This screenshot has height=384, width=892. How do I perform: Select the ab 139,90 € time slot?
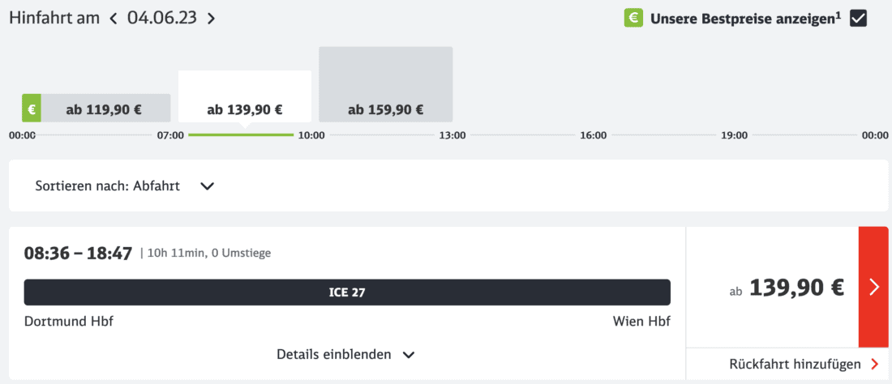(245, 109)
